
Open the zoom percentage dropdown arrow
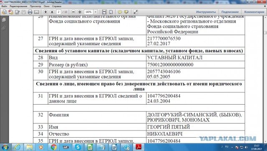tap(96, 12)
